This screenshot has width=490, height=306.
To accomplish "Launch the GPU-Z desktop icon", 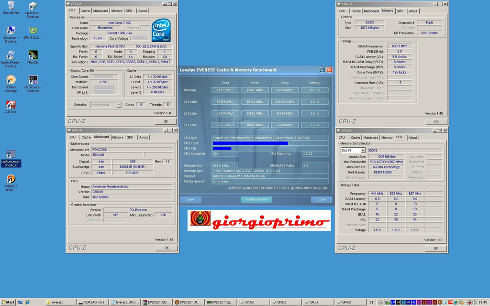I will coord(33,33).
